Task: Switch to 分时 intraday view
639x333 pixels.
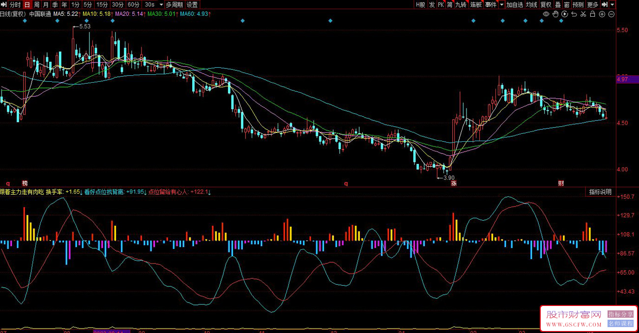Action: point(15,4)
